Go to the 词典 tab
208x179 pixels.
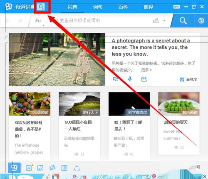coord(72,7)
